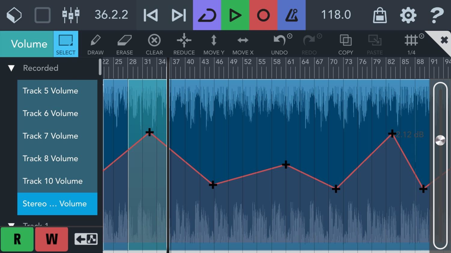Enable the metronome
Viewport: 451px width, 253px height.
pos(291,15)
